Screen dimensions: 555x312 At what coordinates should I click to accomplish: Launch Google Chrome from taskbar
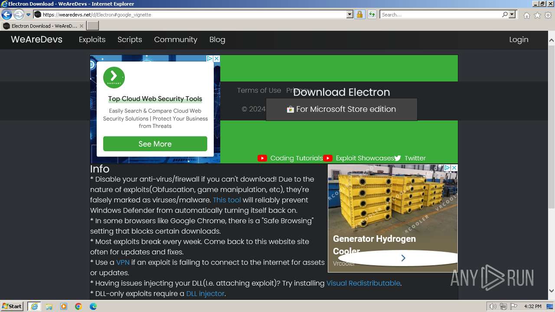point(78,306)
